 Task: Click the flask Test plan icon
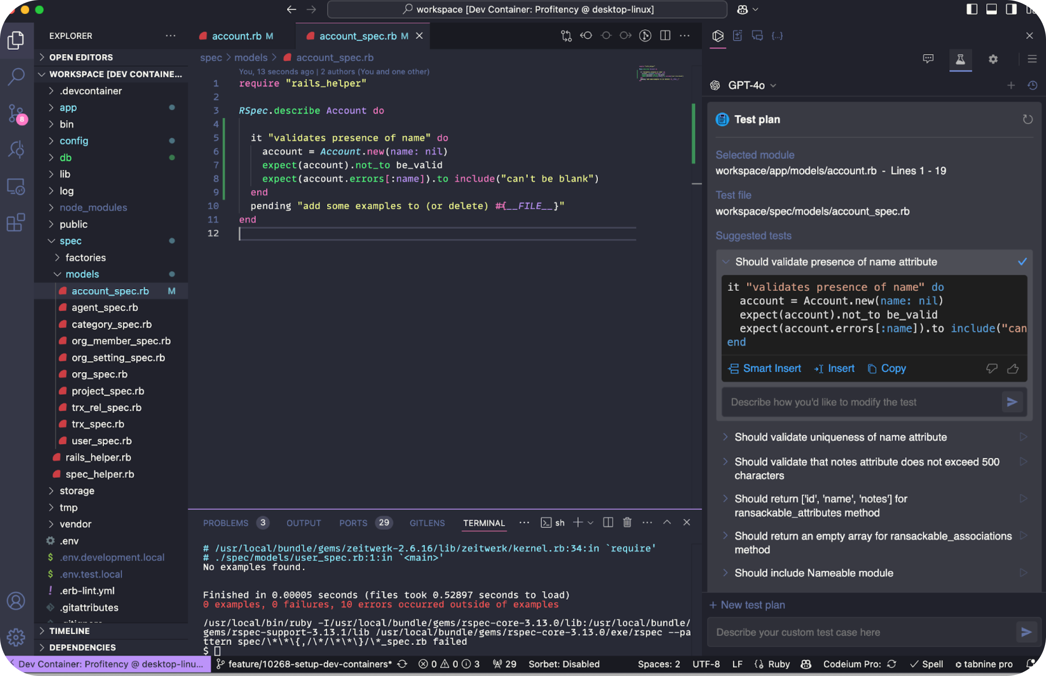(960, 59)
